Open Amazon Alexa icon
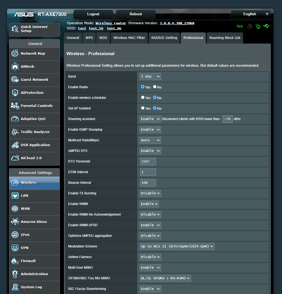The height and width of the screenshot is (294, 282). pos(15,222)
